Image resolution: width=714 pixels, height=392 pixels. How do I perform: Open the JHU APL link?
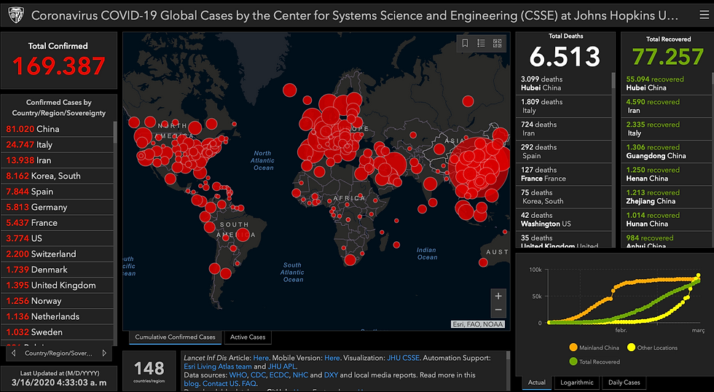click(281, 366)
